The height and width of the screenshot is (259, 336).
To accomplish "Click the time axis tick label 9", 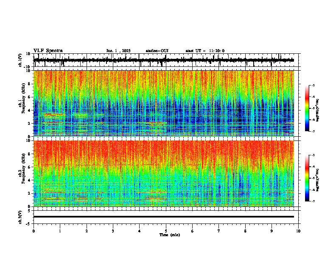I will click(x=272, y=231).
